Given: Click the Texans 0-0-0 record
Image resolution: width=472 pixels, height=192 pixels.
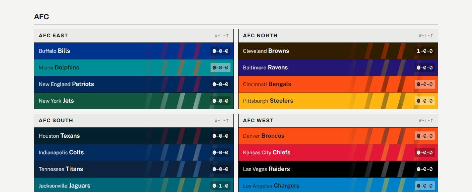Looking at the screenshot, I should [x=221, y=136].
